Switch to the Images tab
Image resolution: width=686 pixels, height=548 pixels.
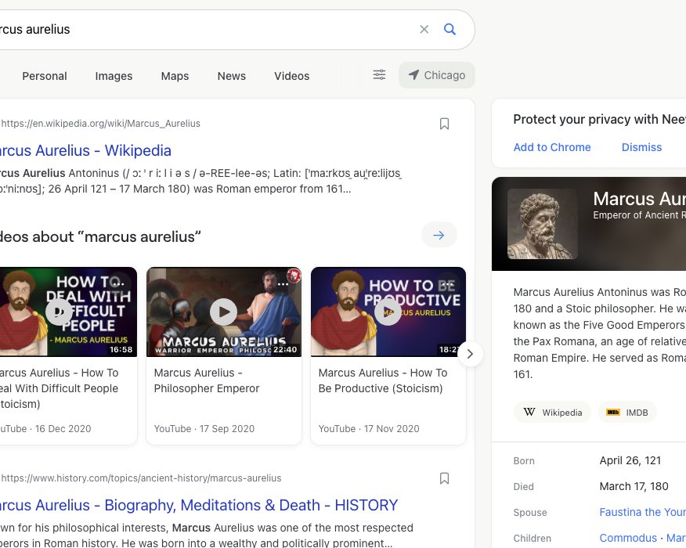114,76
